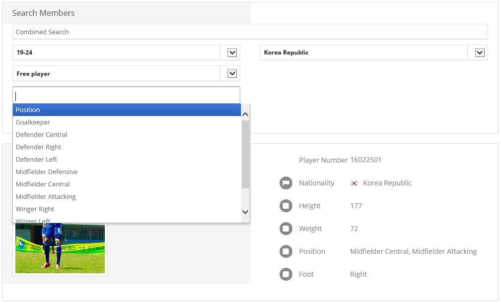Choose Midfielder Defensive from position list
Image resolution: width=501 pixels, height=303 pixels.
(127, 172)
